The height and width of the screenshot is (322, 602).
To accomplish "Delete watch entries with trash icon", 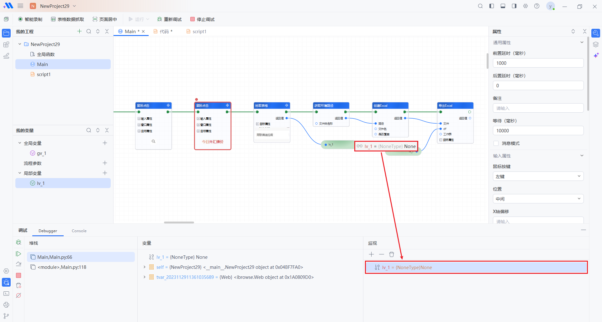I will (x=392, y=254).
